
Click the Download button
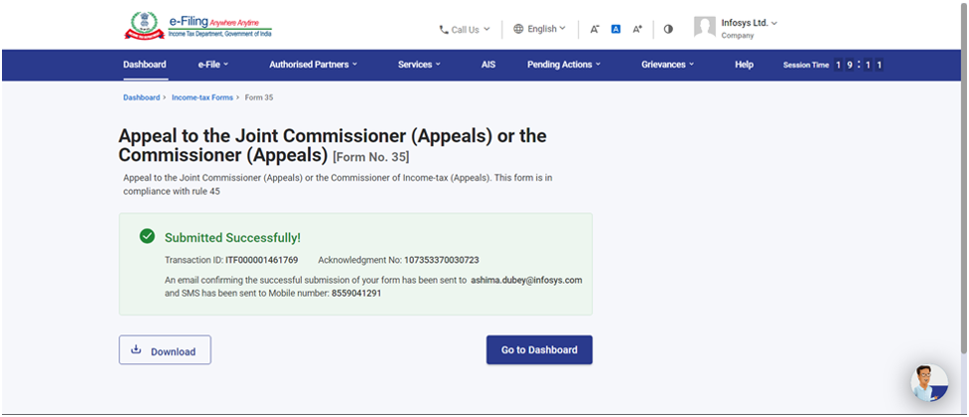[x=164, y=350]
